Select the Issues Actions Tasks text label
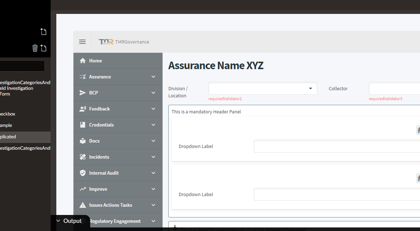This screenshot has width=420, height=231. coord(111,205)
